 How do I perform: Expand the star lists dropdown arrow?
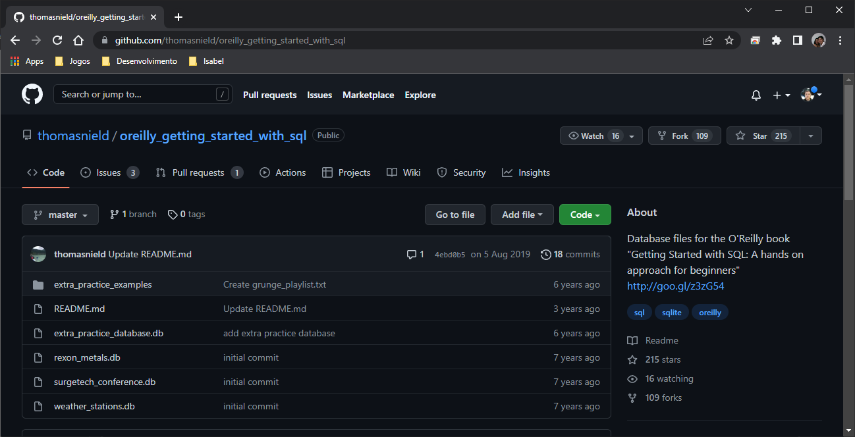(811, 136)
